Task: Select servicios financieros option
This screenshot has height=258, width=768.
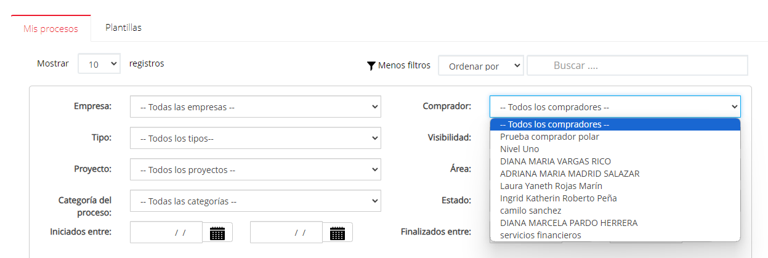Action: (x=540, y=235)
